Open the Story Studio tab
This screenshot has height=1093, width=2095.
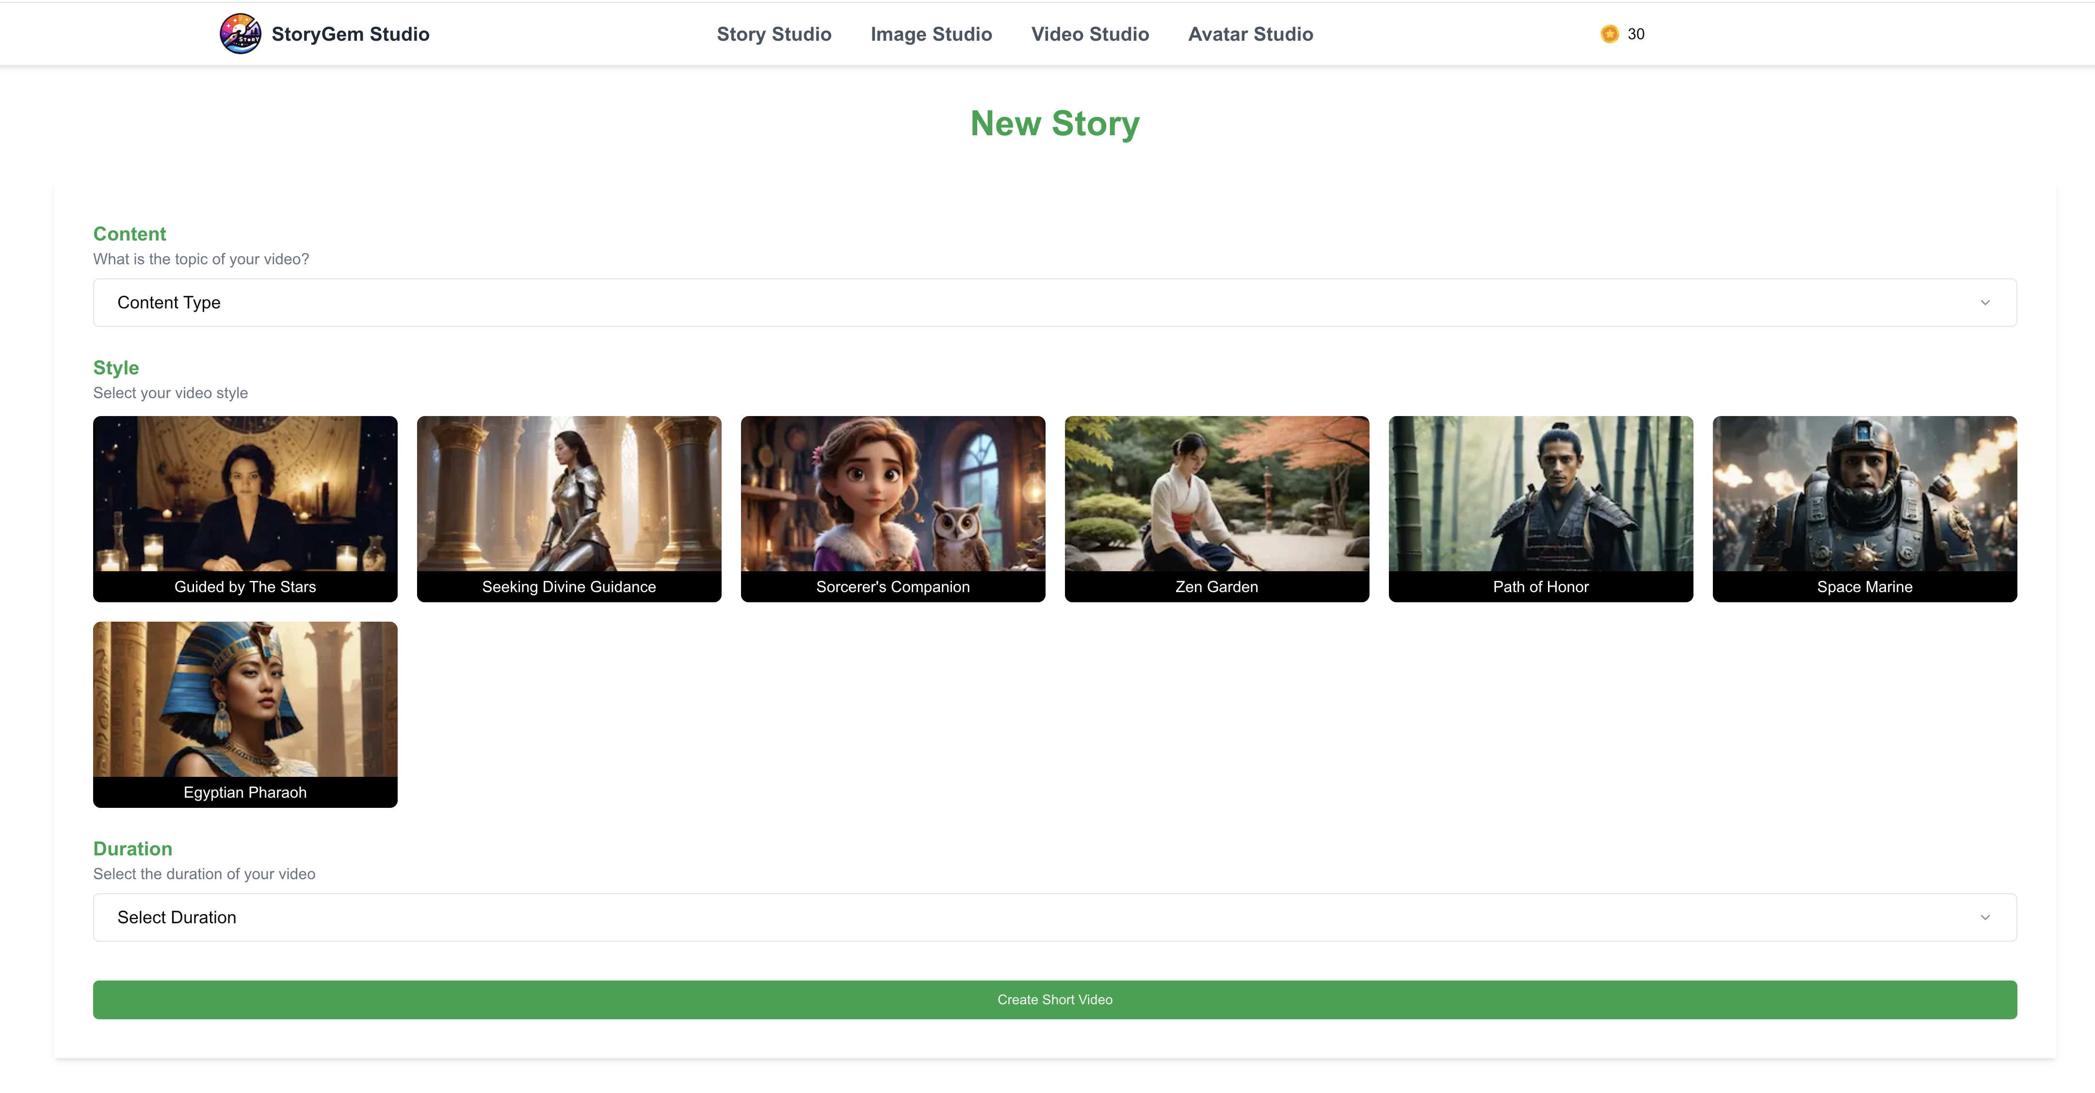point(774,34)
